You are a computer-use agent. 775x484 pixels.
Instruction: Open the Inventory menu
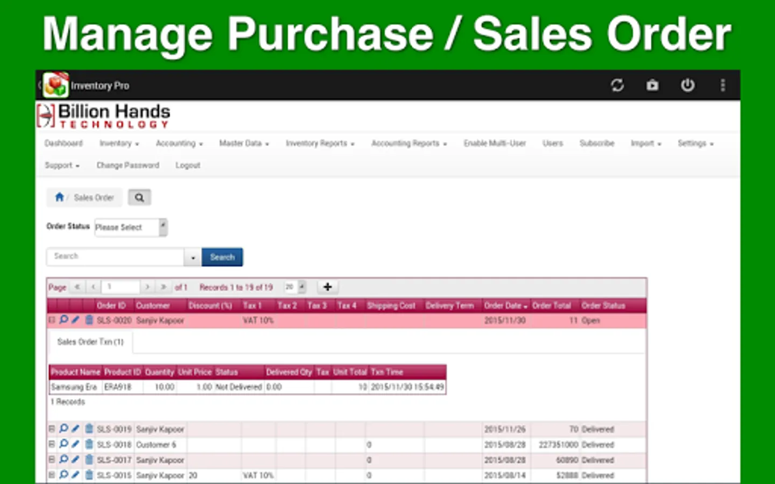pos(119,143)
